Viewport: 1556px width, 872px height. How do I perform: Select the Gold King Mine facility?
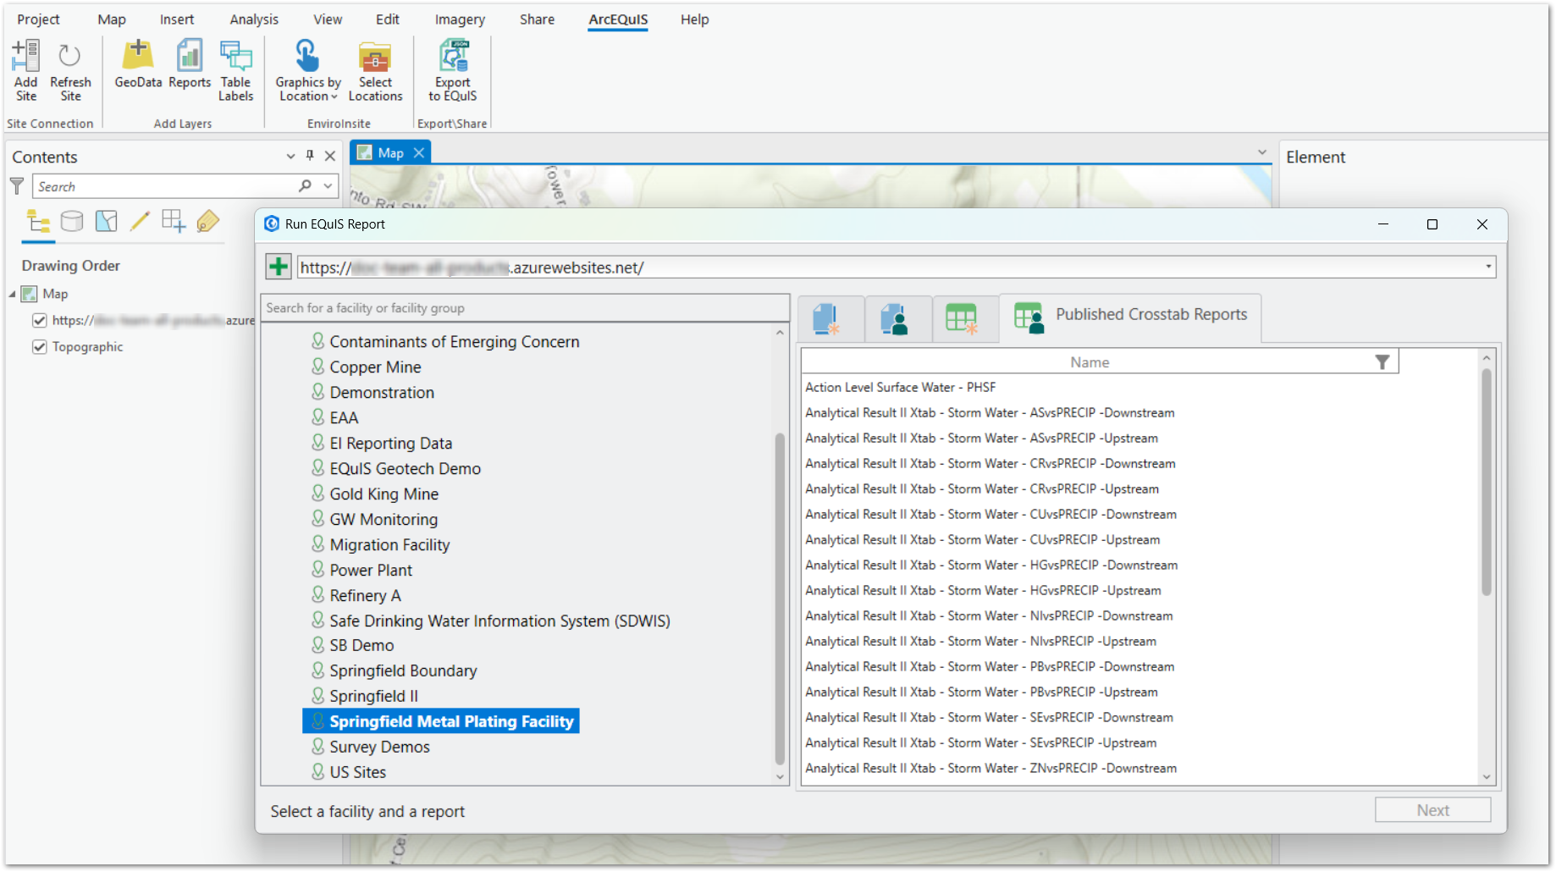click(x=383, y=494)
